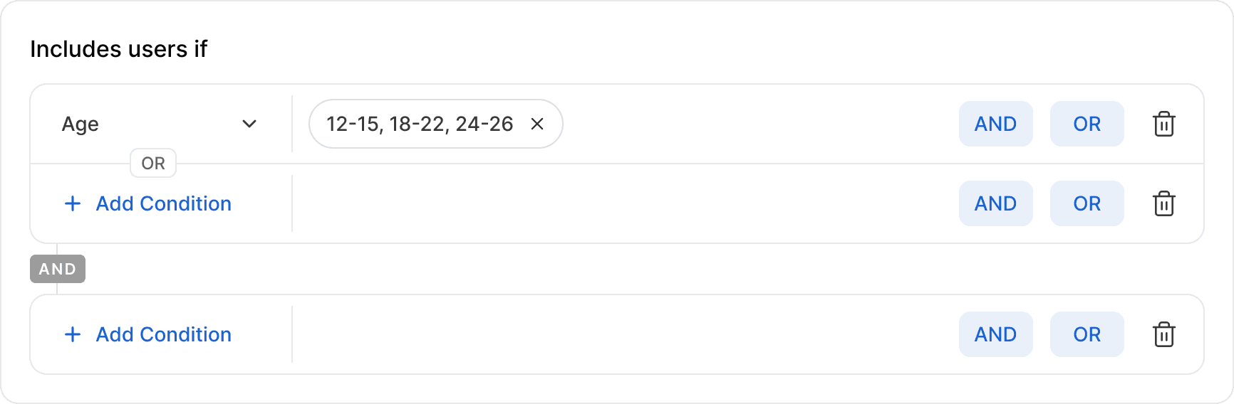Screen dimensions: 1234x404
Task: Click trash icon in the bottom condition group
Action: (x=1163, y=334)
